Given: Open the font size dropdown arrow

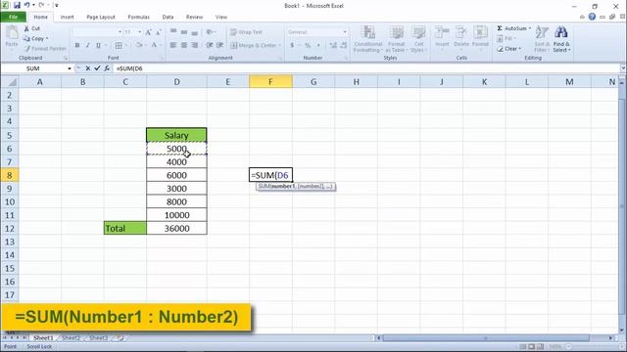Looking at the screenshot, I should tap(139, 32).
